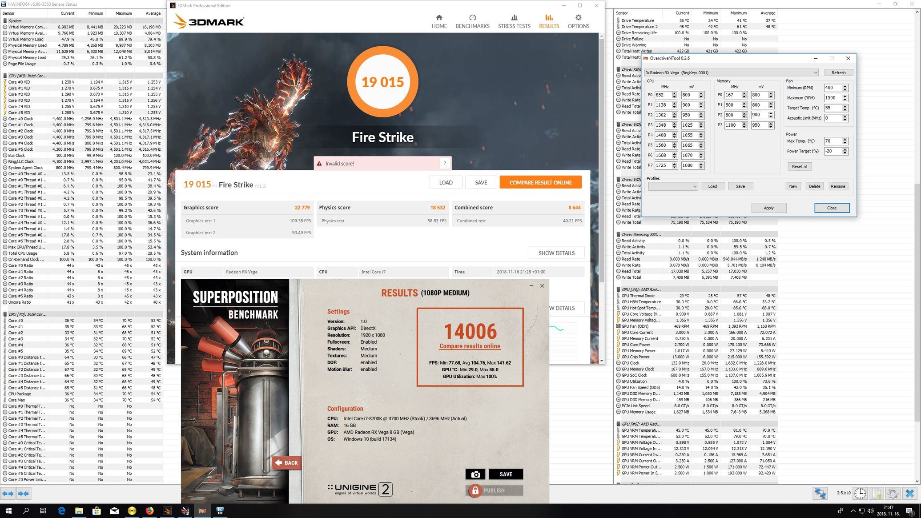
Task: Select the GPU Hot Spot Temp row in HWiNFO
Action: tap(696, 308)
